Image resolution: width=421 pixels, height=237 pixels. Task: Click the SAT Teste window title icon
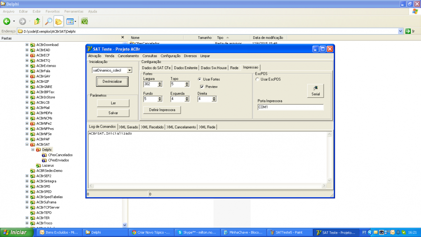pos(90,49)
